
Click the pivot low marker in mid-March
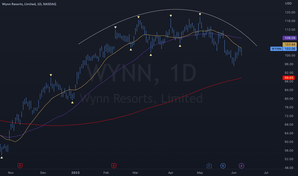tap(151, 55)
